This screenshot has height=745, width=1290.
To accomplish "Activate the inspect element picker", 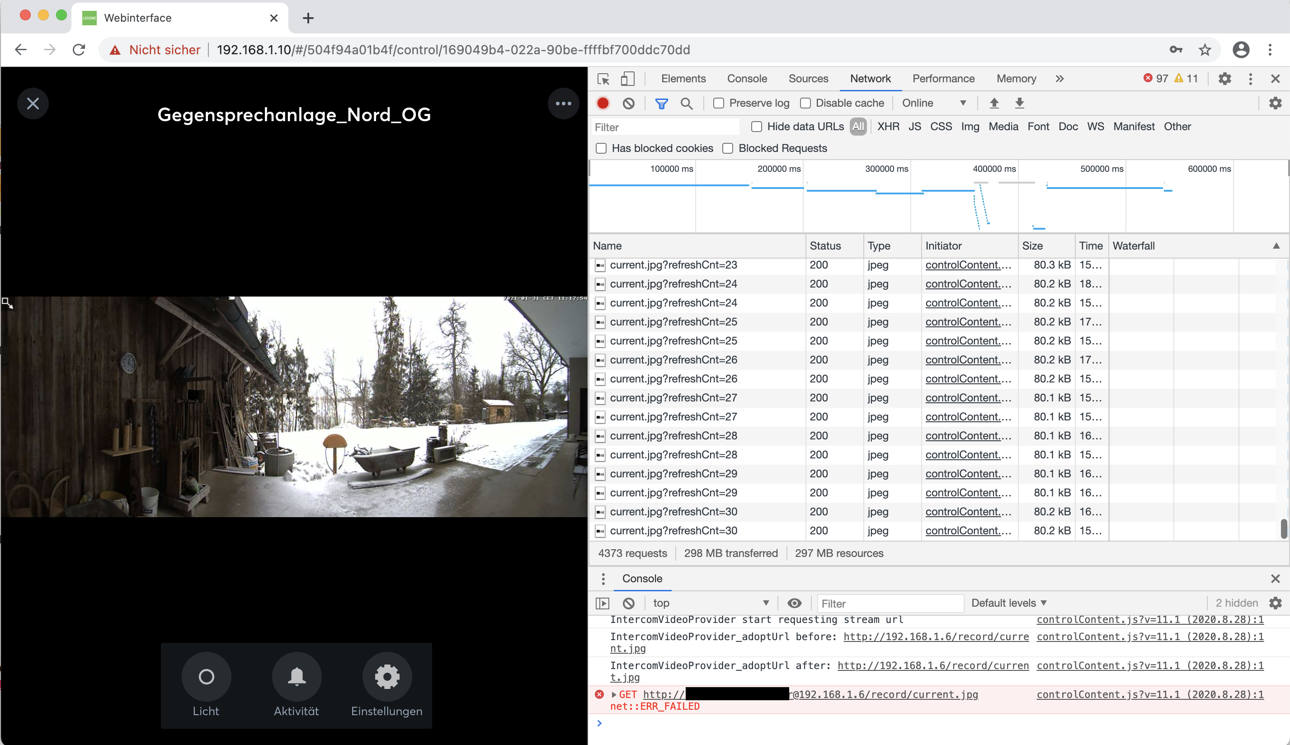I will (603, 78).
